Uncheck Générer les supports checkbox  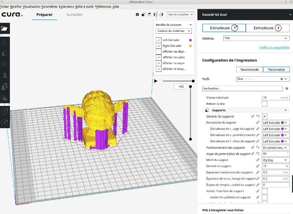[264, 116]
